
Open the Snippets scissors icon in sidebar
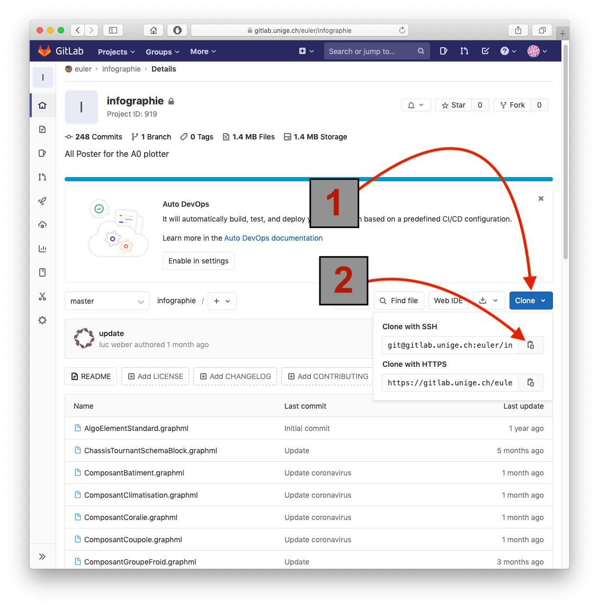pyautogui.click(x=42, y=296)
